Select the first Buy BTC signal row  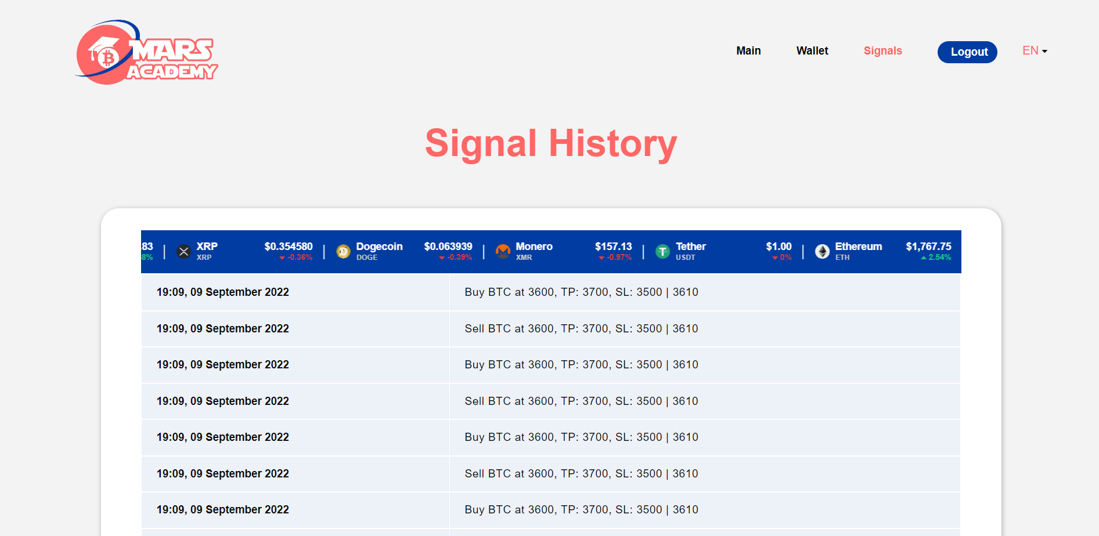click(x=581, y=292)
